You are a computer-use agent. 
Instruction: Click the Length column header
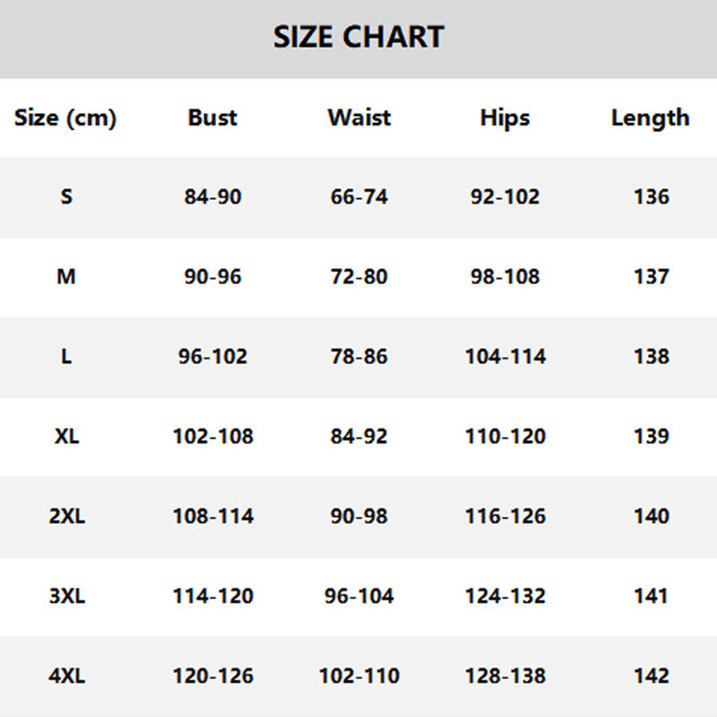pos(651,119)
